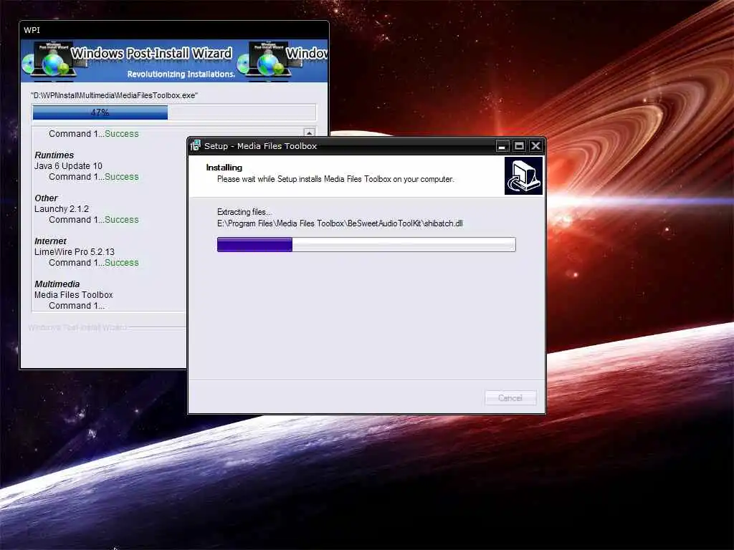
Task: Click Success status under LimeWire Pro
Action: (x=122, y=263)
